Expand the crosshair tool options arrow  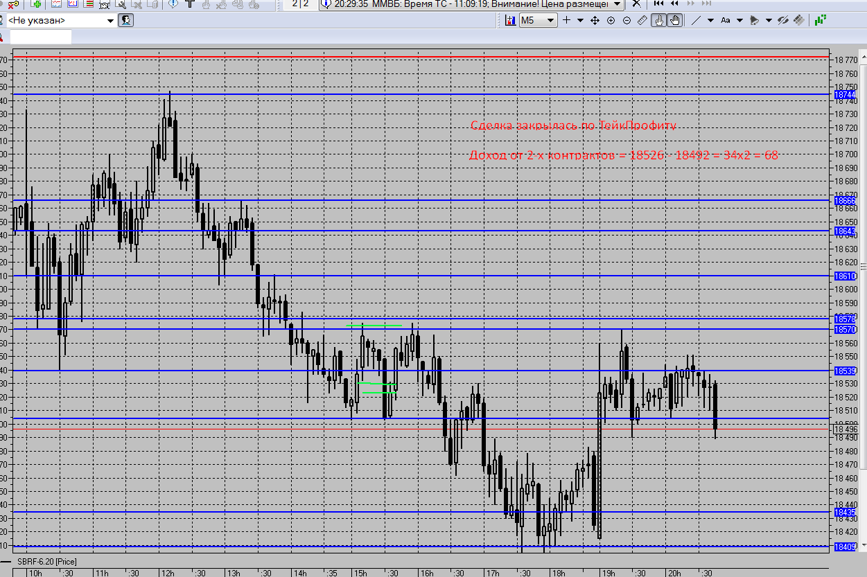(x=580, y=20)
